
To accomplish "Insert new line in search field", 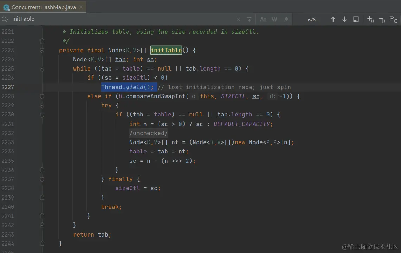I will 249,19.
